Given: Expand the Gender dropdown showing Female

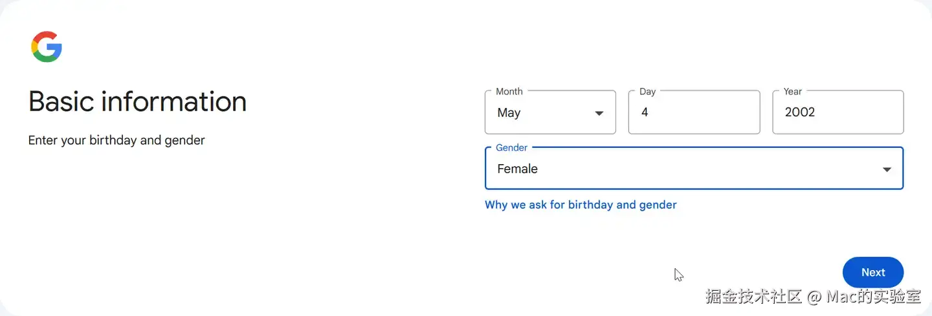Looking at the screenshot, I should coord(693,169).
